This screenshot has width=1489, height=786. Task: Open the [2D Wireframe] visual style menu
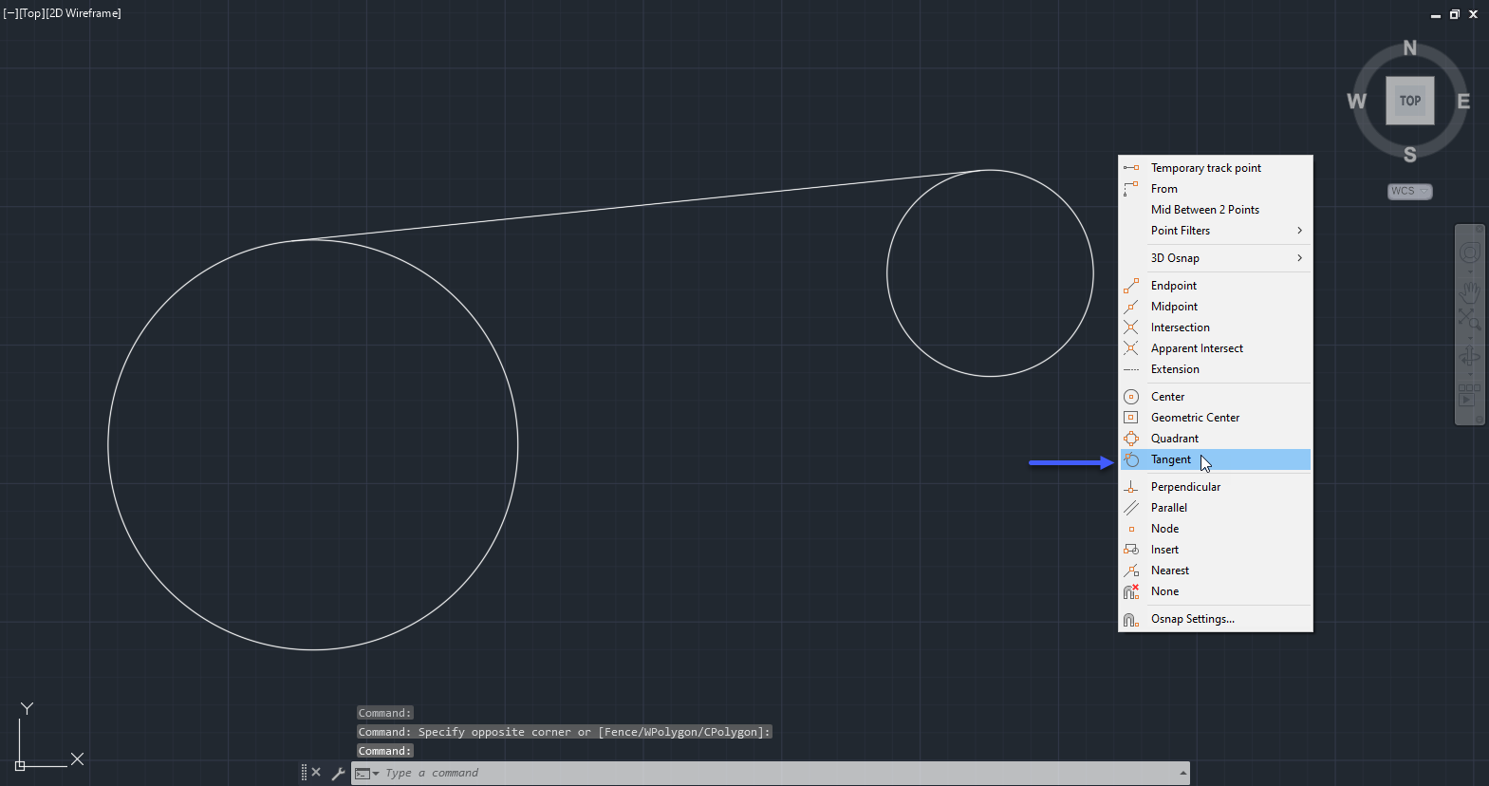tap(84, 13)
